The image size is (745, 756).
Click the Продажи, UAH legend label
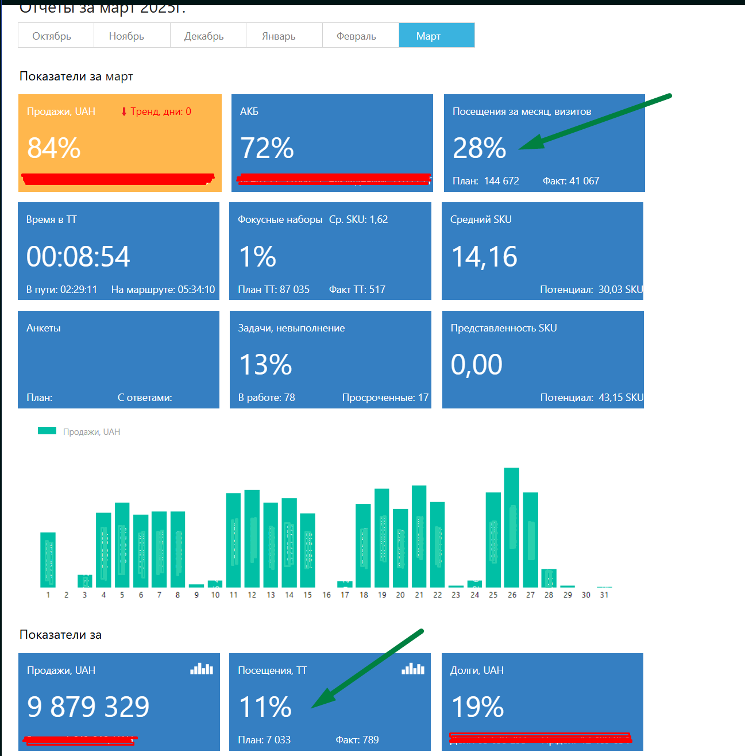coord(91,432)
